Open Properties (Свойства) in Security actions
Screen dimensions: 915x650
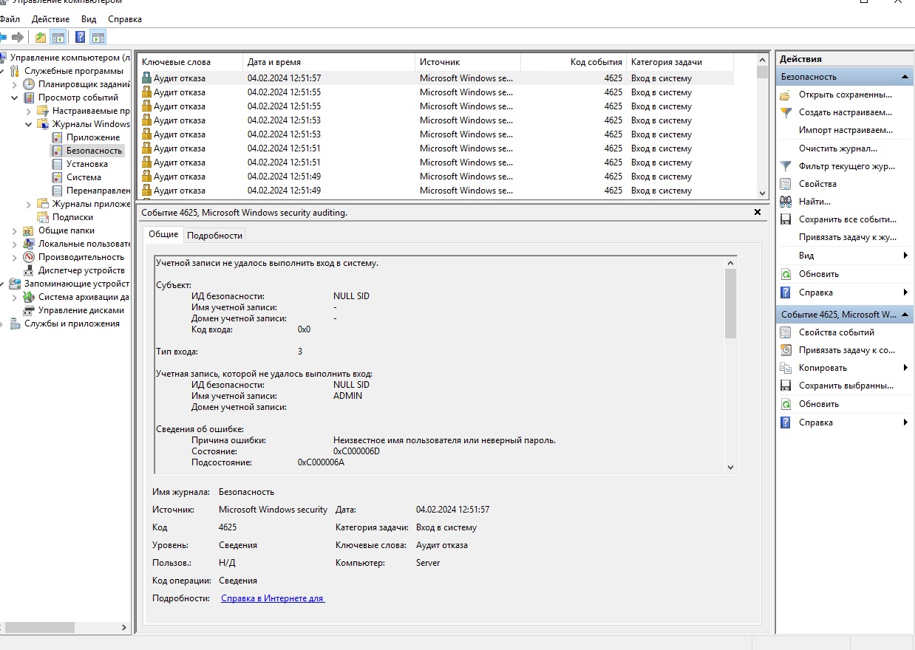[x=817, y=184]
